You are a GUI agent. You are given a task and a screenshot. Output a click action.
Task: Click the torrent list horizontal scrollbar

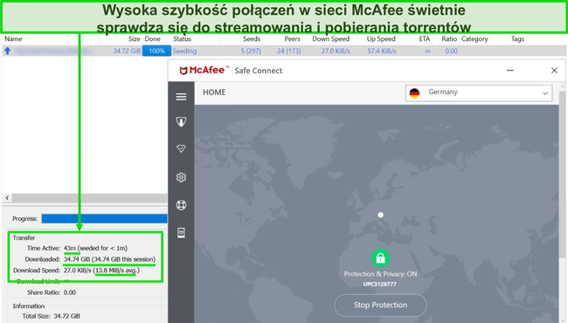pyautogui.click(x=89, y=198)
